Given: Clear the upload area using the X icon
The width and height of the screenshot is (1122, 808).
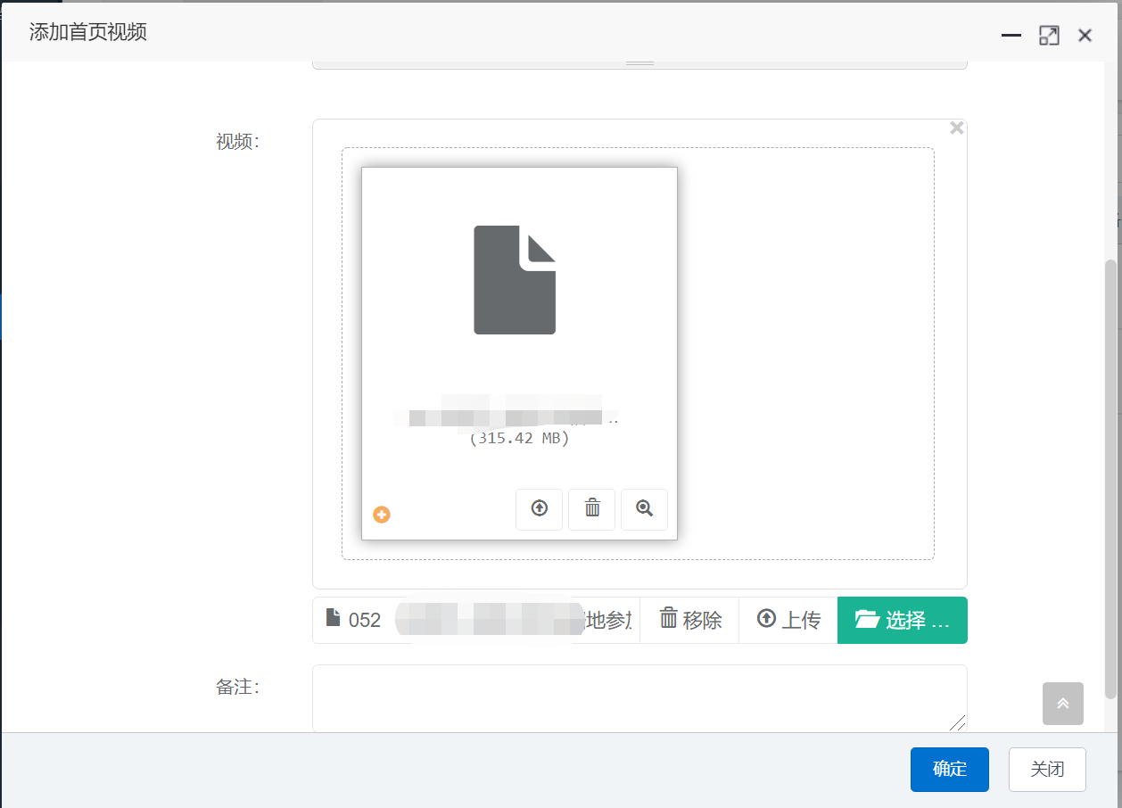Looking at the screenshot, I should (x=956, y=128).
